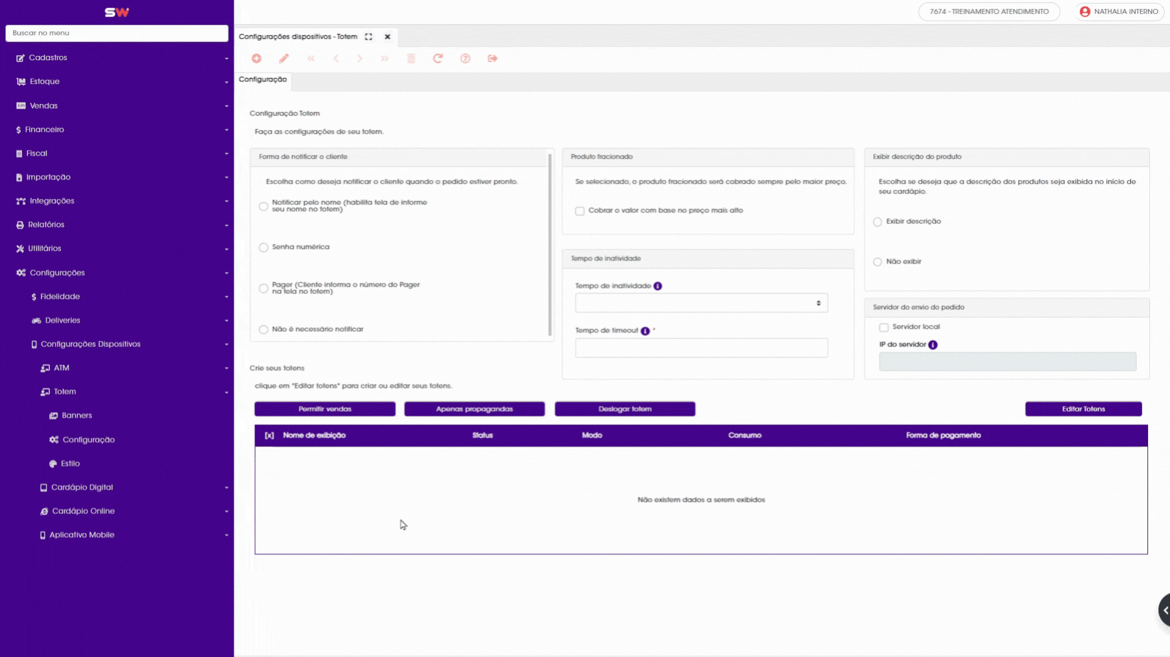
Task: Expand the Vendas menu in sidebar
Action: point(116,106)
